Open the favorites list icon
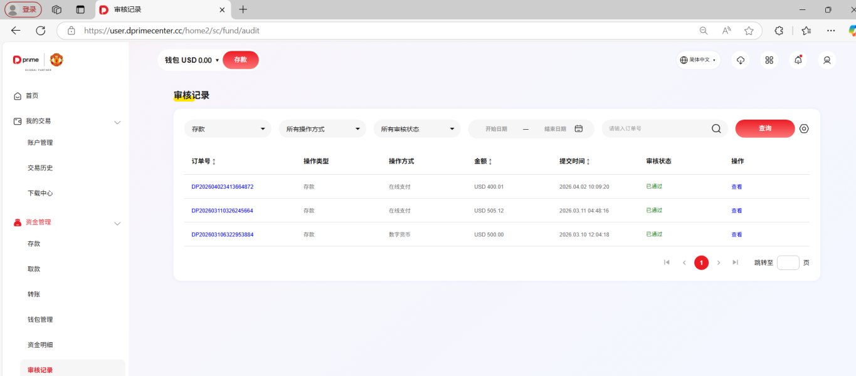Image resolution: width=856 pixels, height=376 pixels. click(x=806, y=30)
